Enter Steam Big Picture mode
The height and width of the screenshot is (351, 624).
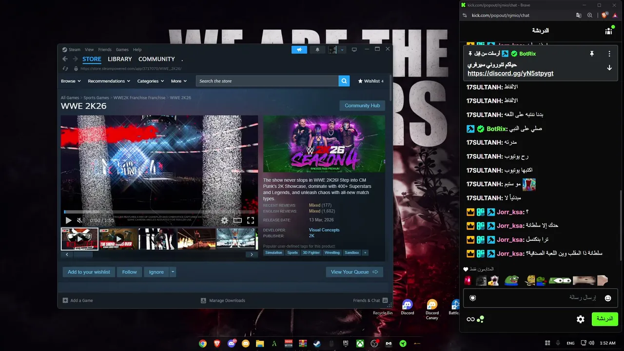[354, 49]
